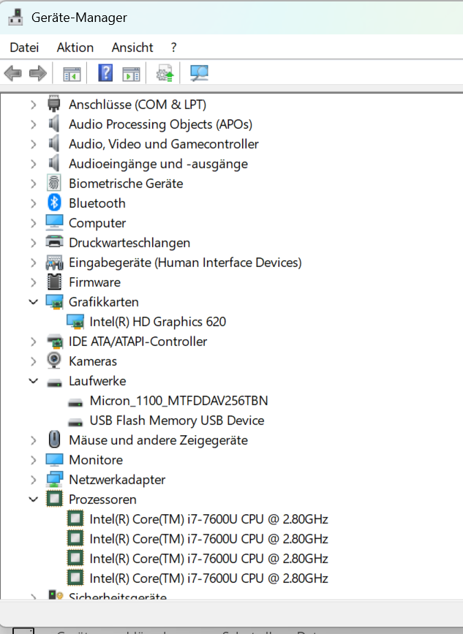
Task: Select USB Flash Memory USB Device
Action: pos(177,420)
